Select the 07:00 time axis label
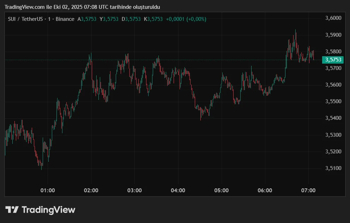The image size is (350, 223). tap(308, 190)
